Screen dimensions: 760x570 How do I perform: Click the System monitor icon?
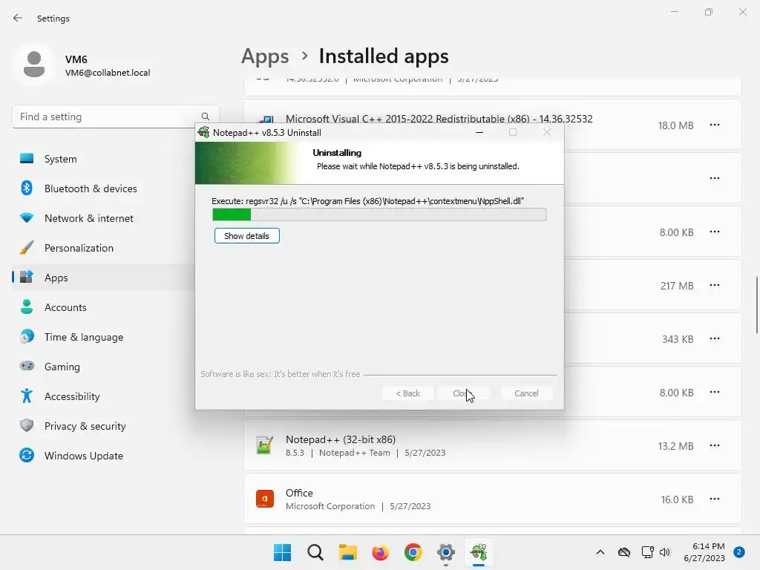click(x=27, y=159)
